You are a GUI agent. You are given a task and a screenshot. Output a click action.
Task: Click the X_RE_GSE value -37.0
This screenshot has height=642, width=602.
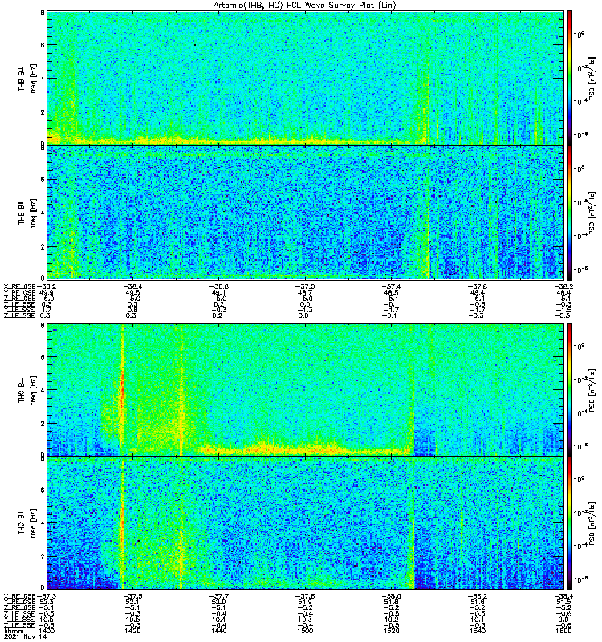coord(304,286)
